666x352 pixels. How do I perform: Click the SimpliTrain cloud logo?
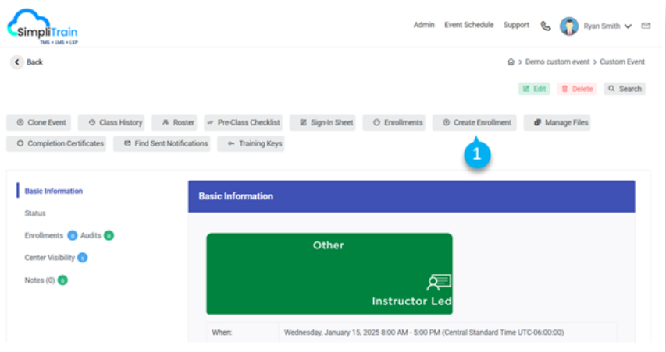pyautogui.click(x=42, y=26)
